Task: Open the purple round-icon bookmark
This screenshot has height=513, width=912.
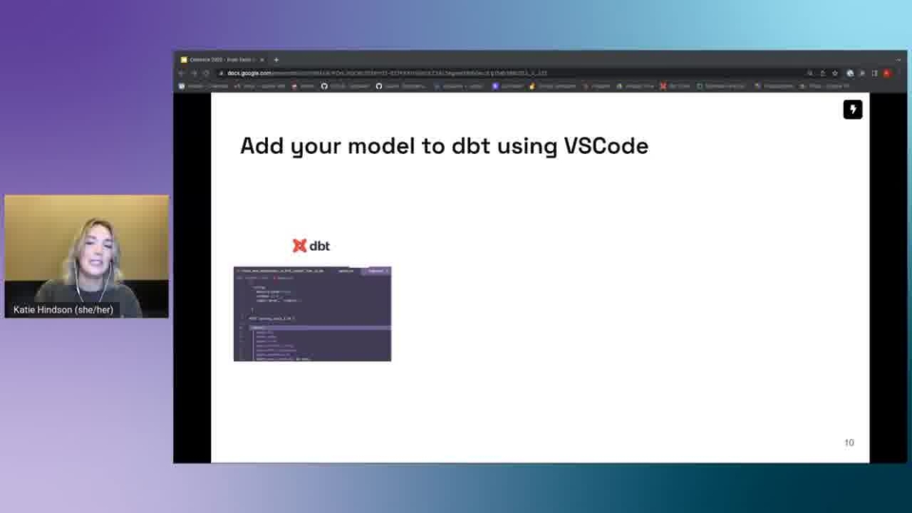Action: 507,86
